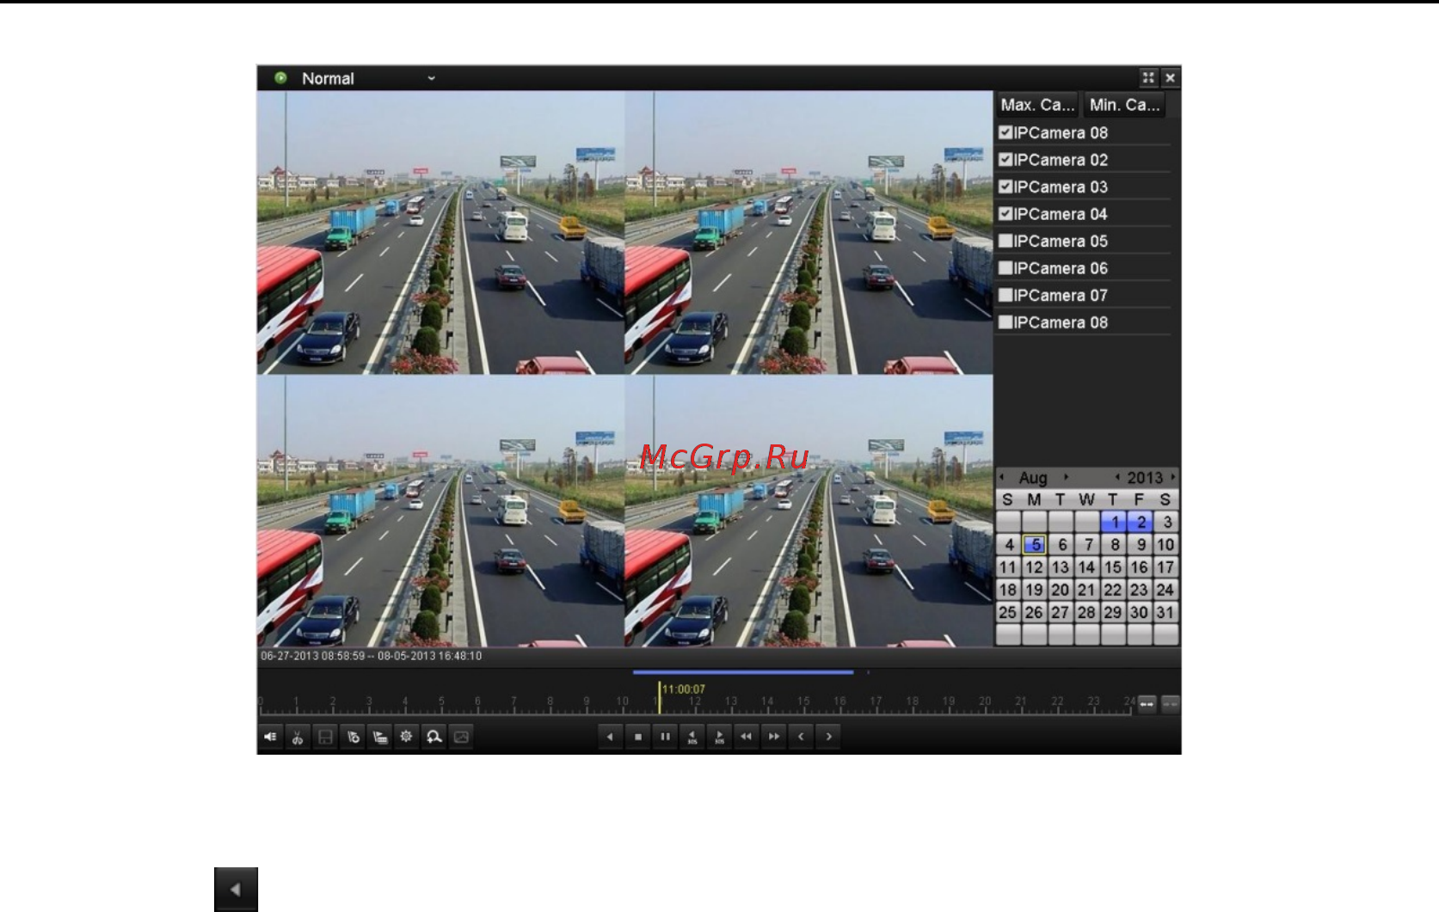Select the top-left camera video pane

(440, 232)
